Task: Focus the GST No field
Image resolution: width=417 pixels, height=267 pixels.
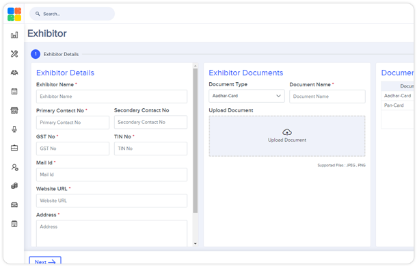Action: pyautogui.click(x=72, y=149)
